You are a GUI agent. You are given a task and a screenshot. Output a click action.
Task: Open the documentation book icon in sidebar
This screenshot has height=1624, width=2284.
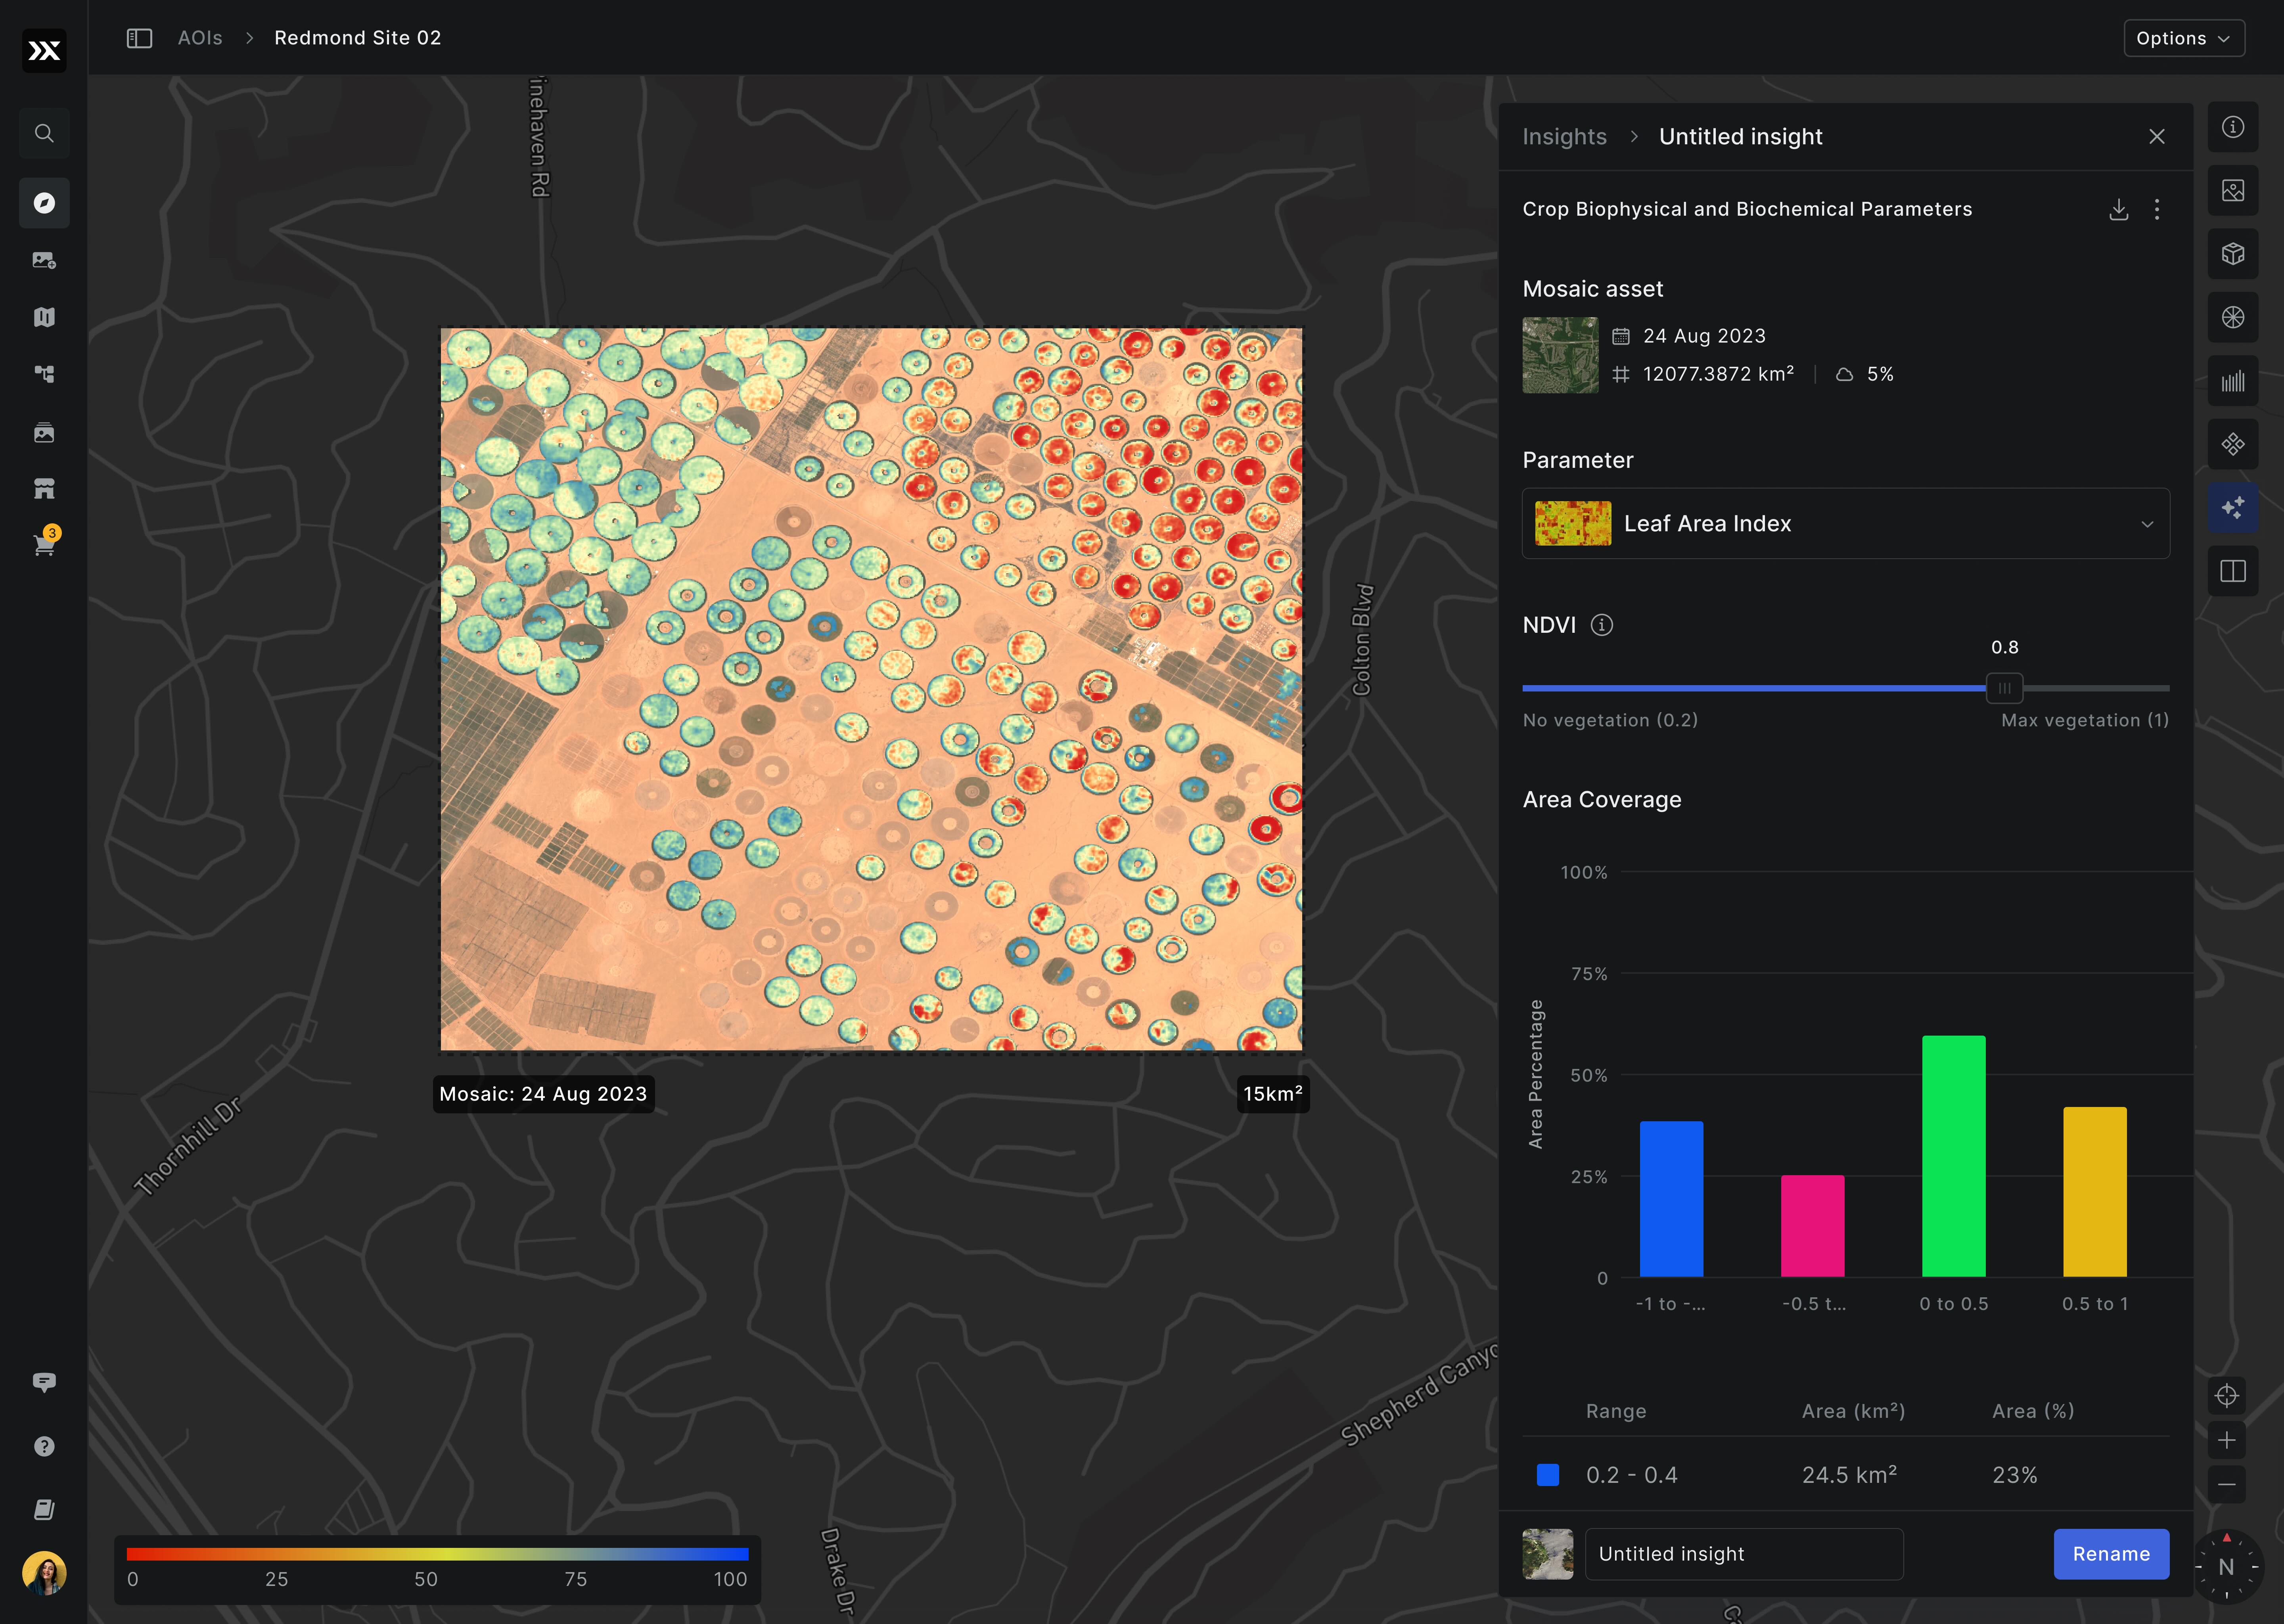click(x=44, y=1510)
